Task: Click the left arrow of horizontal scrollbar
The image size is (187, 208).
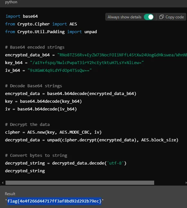Action: [3, 183]
